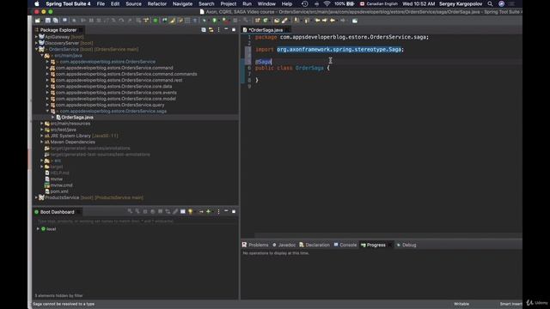The width and height of the screenshot is (550, 309).
Task: Click the green Debug bug icon
Action: coord(205,21)
